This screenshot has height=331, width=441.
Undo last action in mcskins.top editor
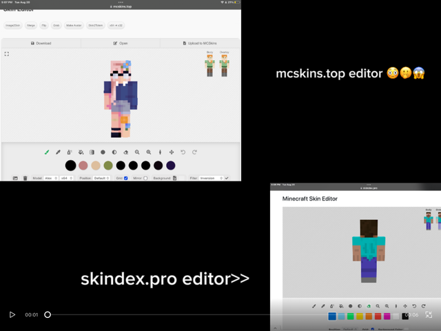(x=183, y=152)
